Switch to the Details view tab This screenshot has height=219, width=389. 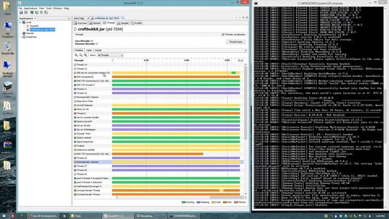pyautogui.click(x=98, y=50)
